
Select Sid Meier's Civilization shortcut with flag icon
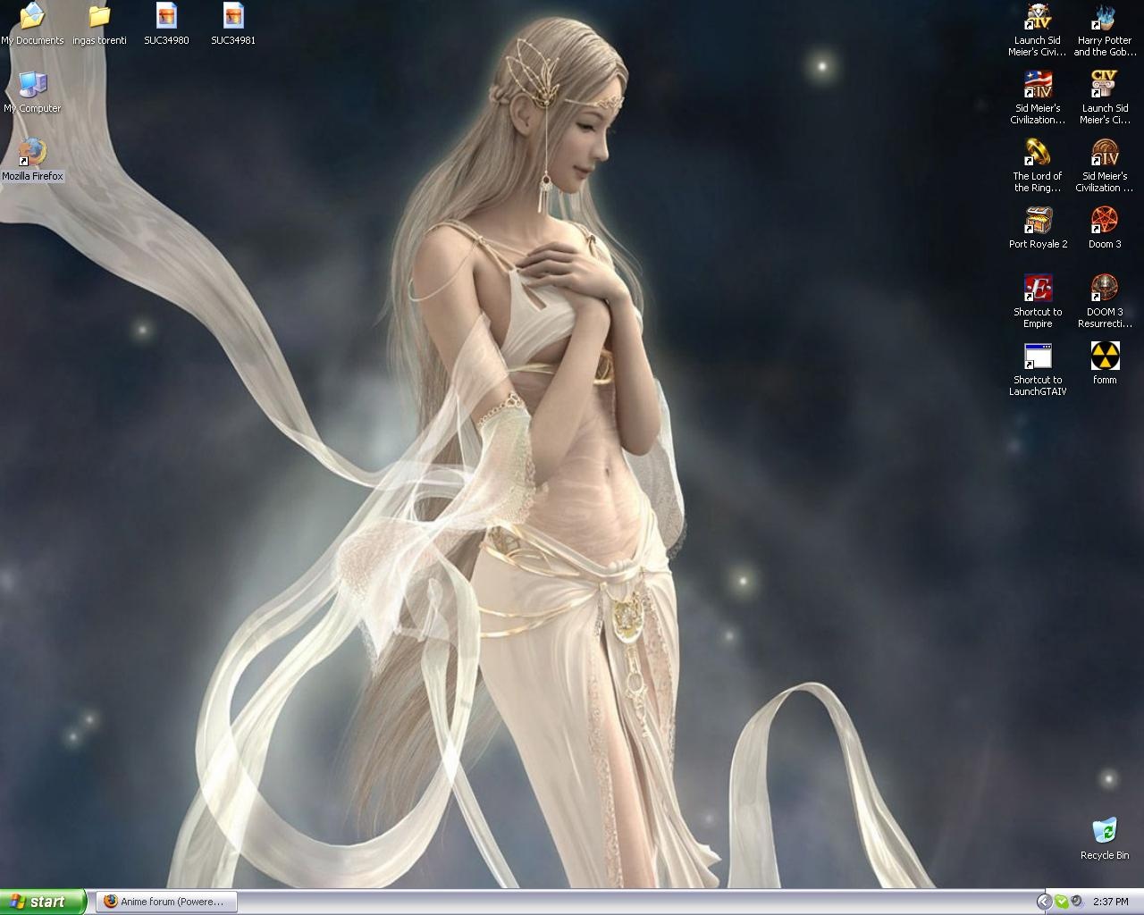1038,85
